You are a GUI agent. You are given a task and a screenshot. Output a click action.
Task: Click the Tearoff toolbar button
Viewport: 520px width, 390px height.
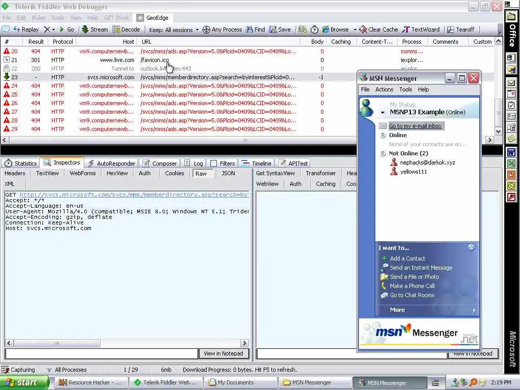pyautogui.click(x=461, y=29)
